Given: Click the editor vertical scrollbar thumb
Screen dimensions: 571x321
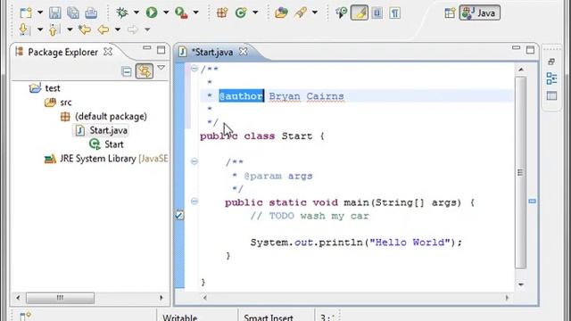Looking at the screenshot, I should pyautogui.click(x=521, y=172).
